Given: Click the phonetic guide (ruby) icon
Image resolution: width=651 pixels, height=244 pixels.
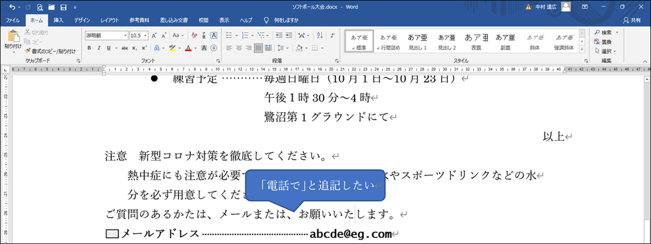Looking at the screenshot, I should click(204, 35).
